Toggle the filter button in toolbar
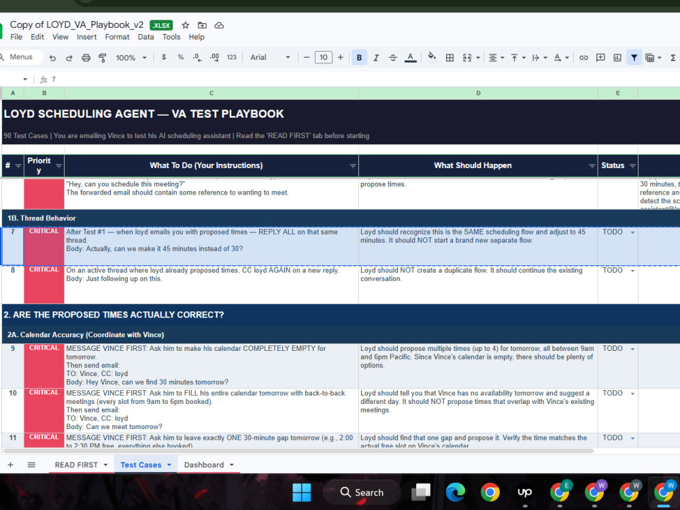680x510 pixels. [x=634, y=58]
